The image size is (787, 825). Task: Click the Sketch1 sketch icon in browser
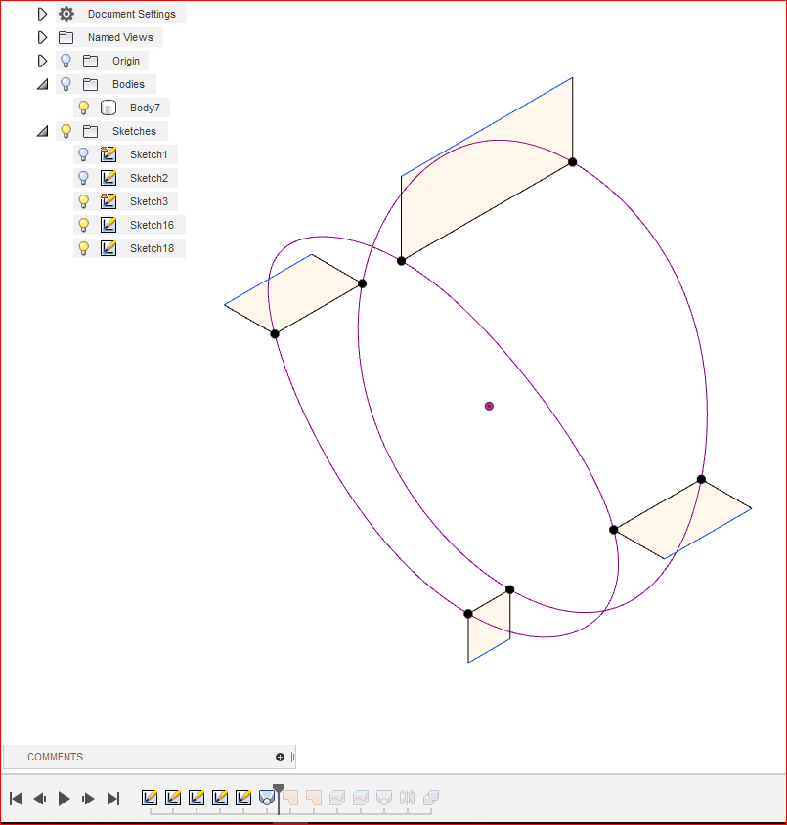(x=109, y=154)
